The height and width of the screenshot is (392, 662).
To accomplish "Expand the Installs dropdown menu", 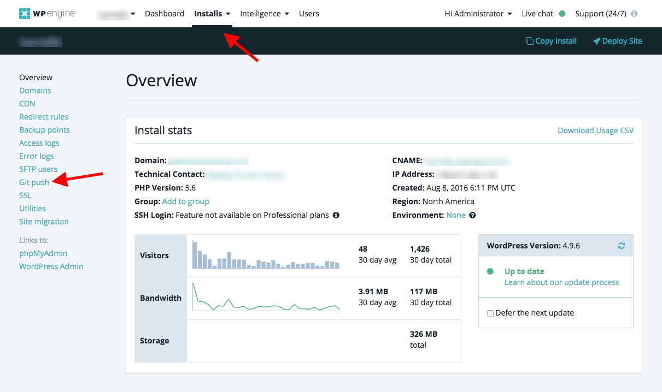I will click(212, 14).
